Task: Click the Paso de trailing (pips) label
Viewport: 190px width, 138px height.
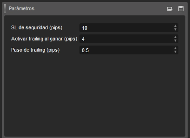Action: [35, 50]
